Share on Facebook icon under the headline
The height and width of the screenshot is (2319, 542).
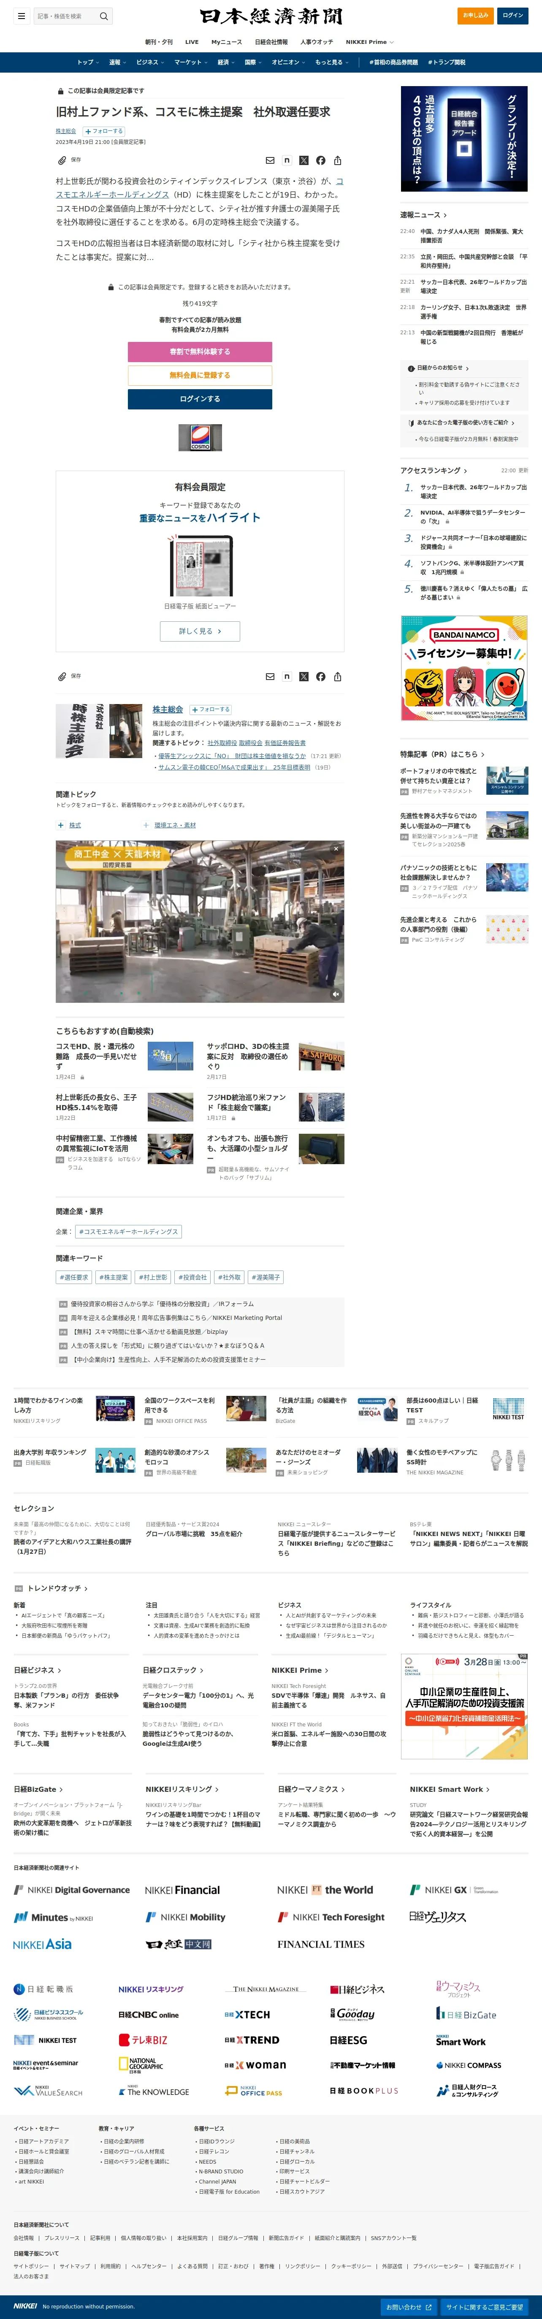click(x=320, y=160)
